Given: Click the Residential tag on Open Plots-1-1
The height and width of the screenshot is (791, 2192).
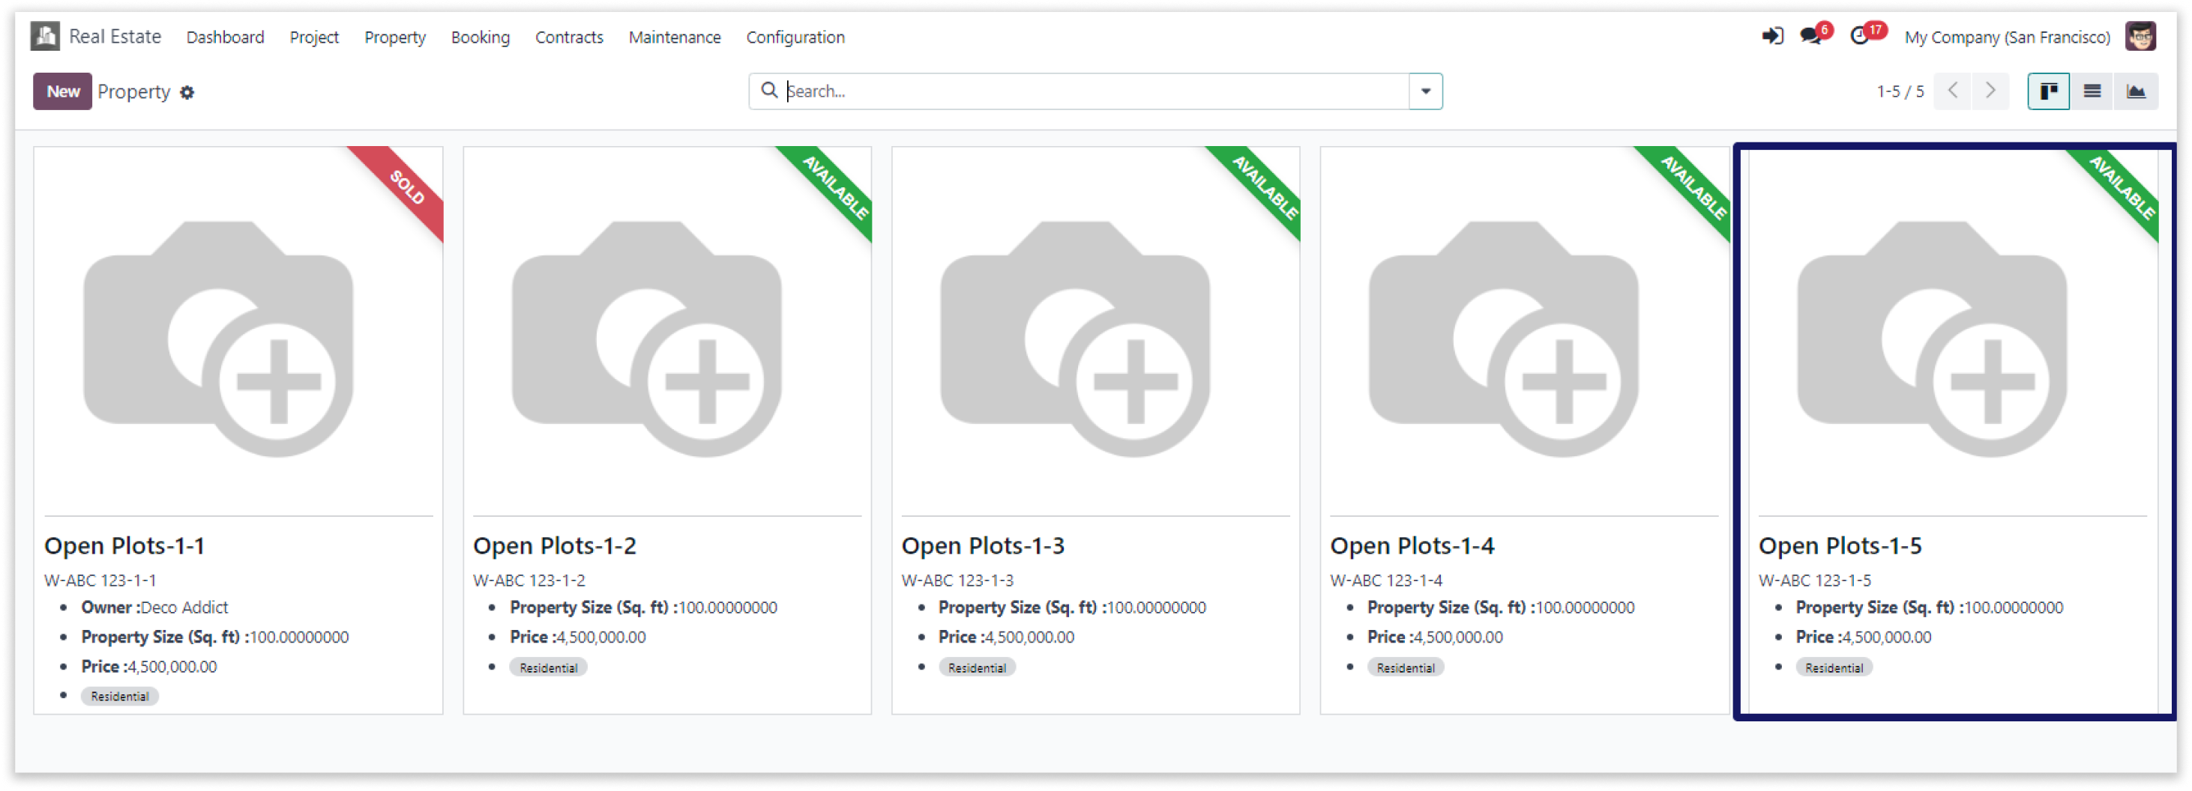Looking at the screenshot, I should click(120, 697).
